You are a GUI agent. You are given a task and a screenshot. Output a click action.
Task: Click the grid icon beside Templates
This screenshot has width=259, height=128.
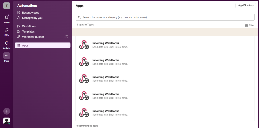(19, 31)
